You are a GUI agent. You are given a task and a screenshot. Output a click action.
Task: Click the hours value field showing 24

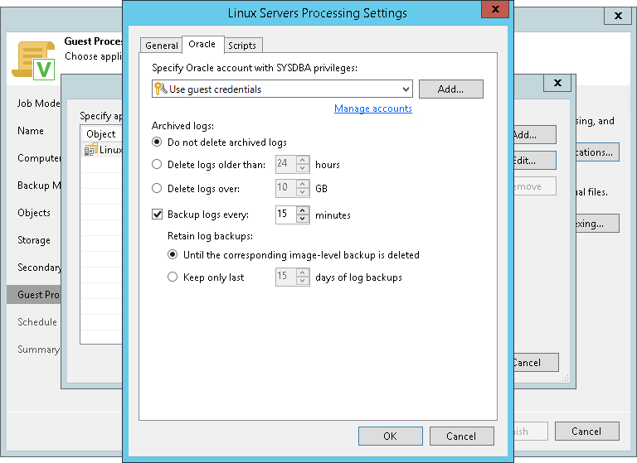click(x=286, y=164)
